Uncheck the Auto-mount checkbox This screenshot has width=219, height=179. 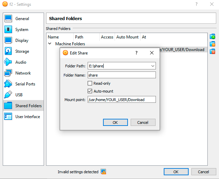click(90, 91)
